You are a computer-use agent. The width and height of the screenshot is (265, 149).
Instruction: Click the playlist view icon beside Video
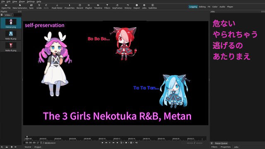(2, 15)
